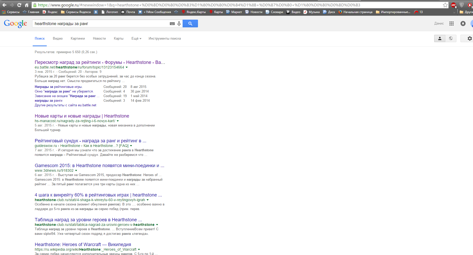Open the Начальная страница Firefox bookmark
Viewport: 473px width, 255px height.
click(x=355, y=12)
